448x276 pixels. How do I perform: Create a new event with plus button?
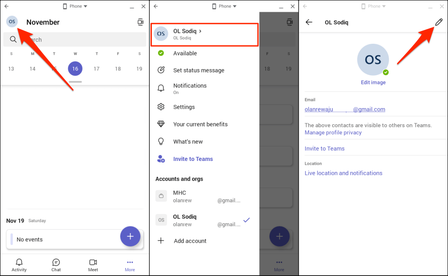point(130,236)
